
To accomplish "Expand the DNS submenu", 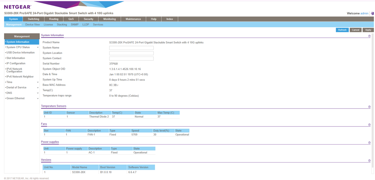I will coord(38,93).
